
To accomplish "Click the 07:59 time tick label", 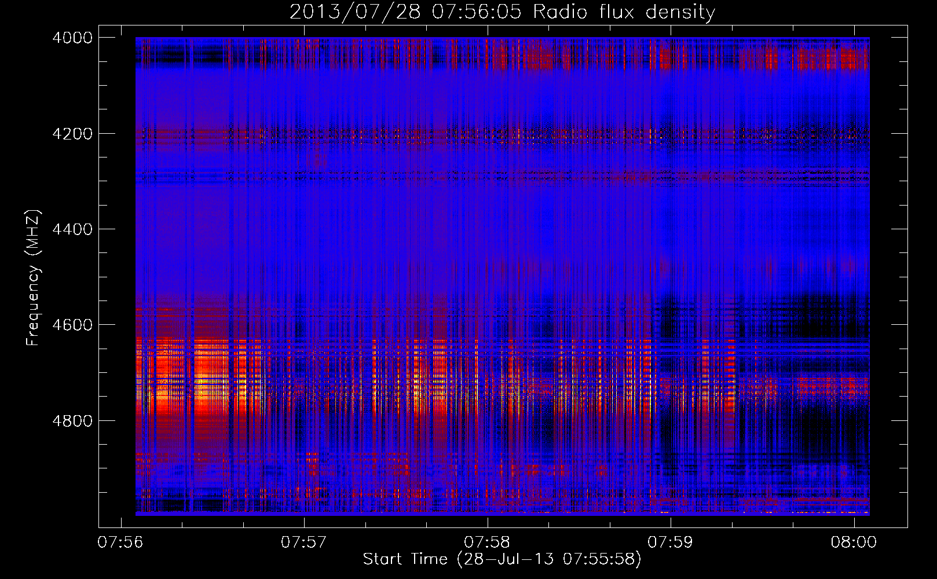I will 671,543.
